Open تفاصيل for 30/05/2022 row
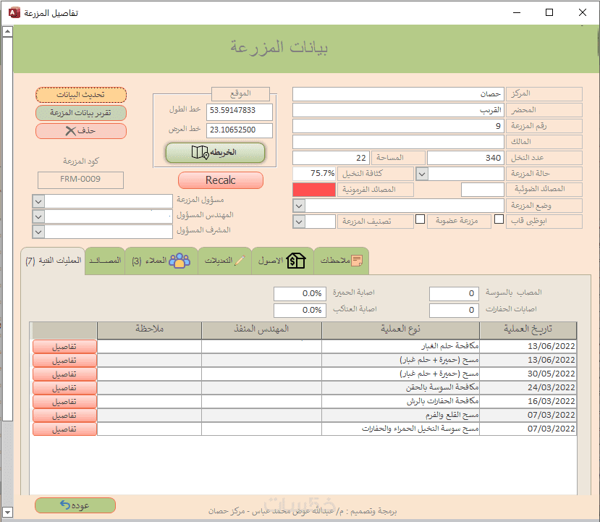The width and height of the screenshot is (600, 522). coord(64,374)
